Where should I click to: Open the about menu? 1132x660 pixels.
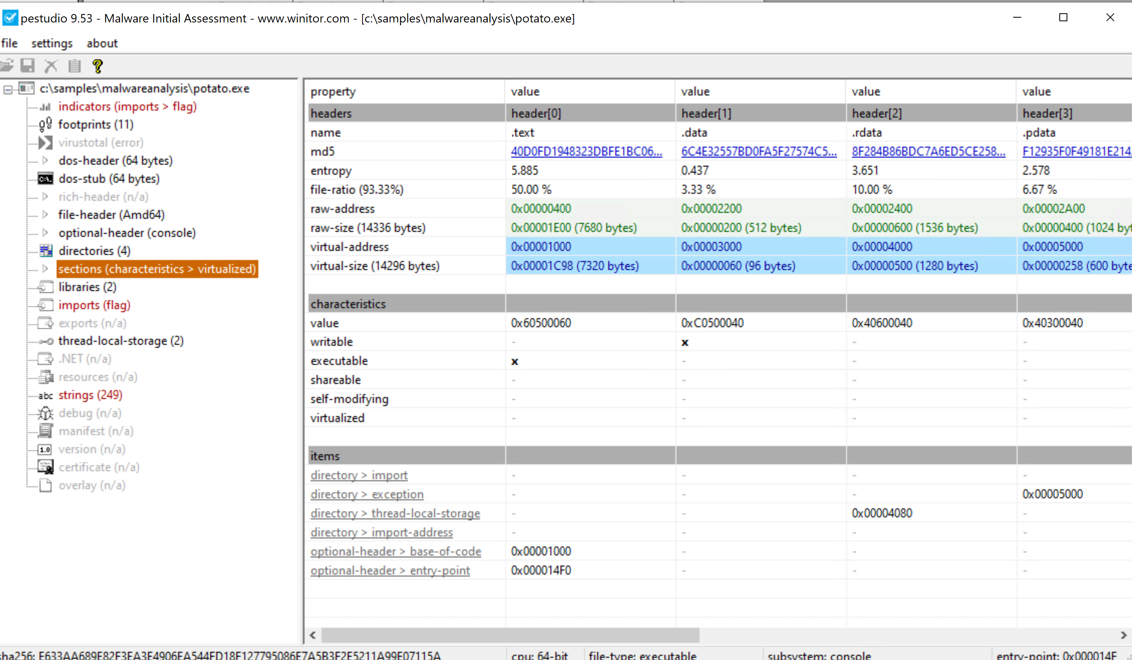pos(102,44)
